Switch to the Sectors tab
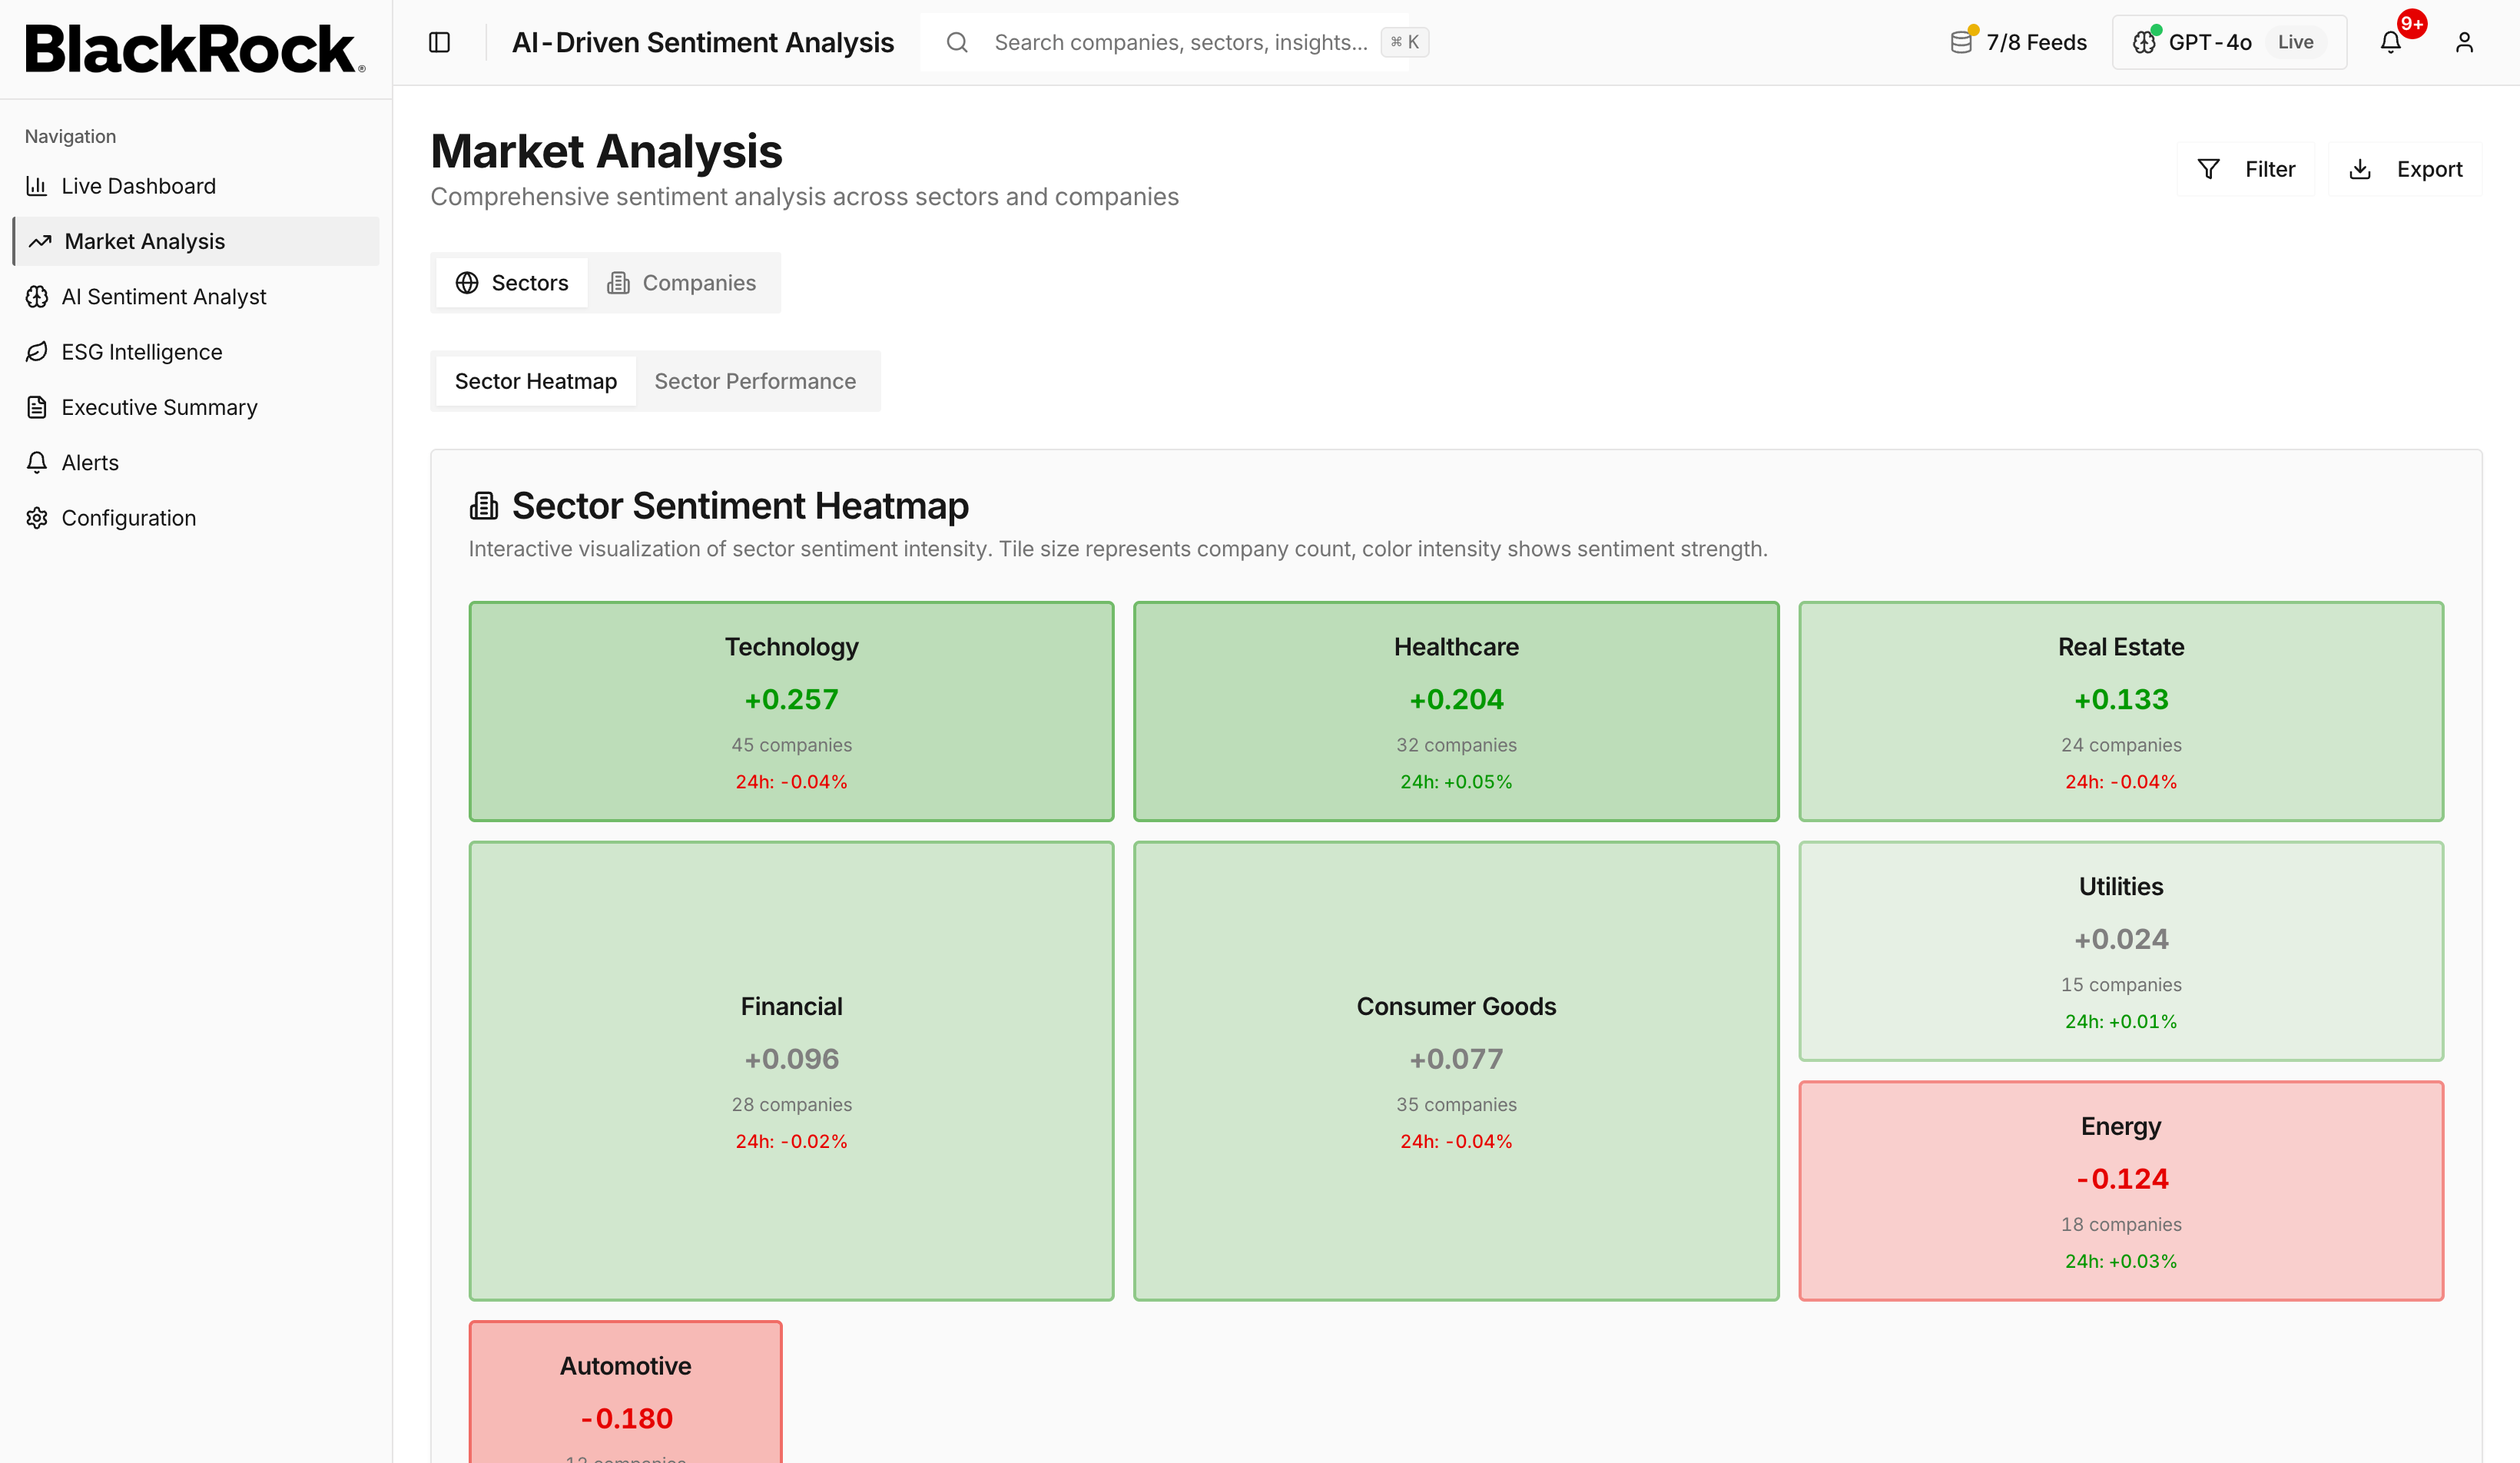 pos(512,283)
